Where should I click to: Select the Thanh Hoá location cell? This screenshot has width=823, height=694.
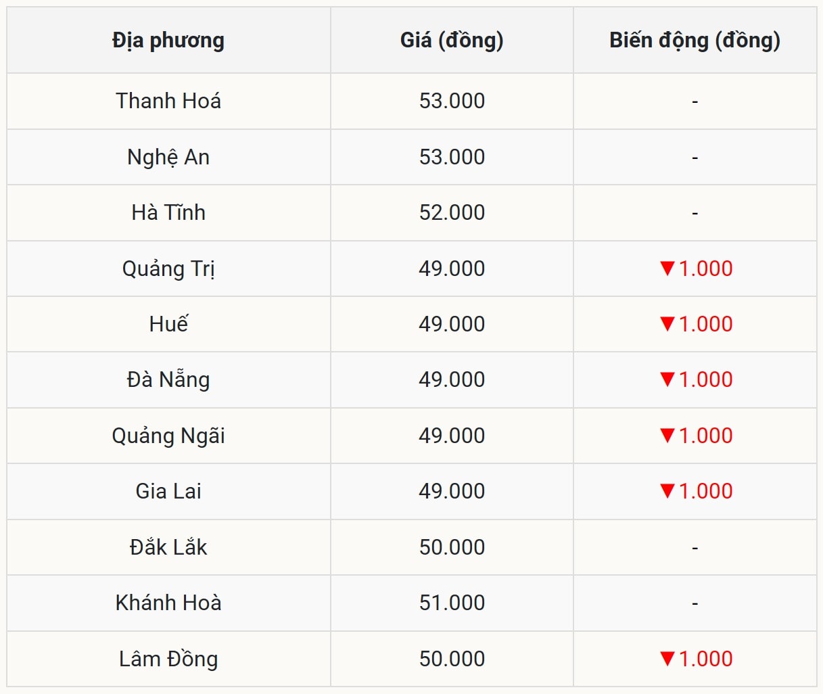(x=168, y=101)
